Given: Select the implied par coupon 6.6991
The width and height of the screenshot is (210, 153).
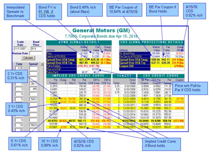Looking at the screenshot, I should [x=53, y=89].
